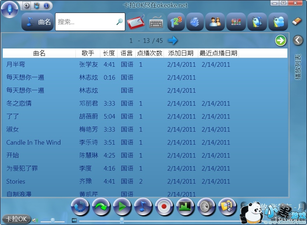Select song 开始

(13, 155)
